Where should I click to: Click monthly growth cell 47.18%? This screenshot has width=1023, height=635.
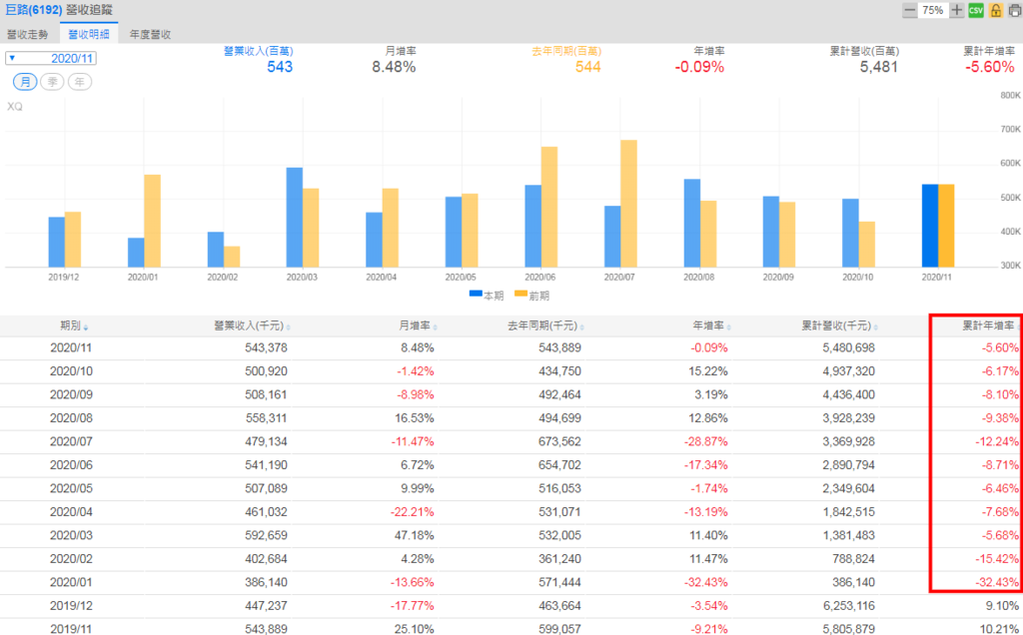[415, 536]
